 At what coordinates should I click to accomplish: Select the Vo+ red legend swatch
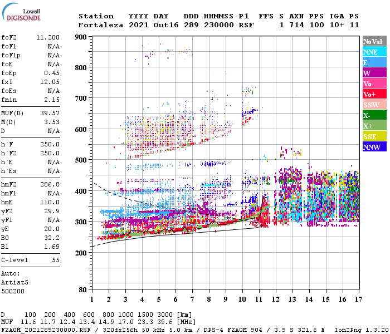374,94
